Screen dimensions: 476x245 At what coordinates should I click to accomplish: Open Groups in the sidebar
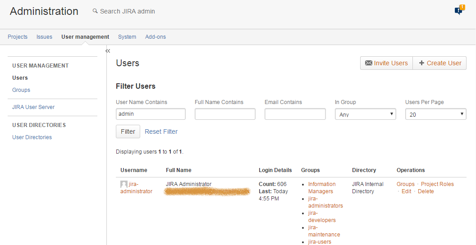pyautogui.click(x=21, y=90)
